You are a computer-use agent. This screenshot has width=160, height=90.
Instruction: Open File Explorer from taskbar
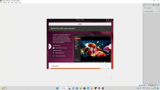coord(81,88)
